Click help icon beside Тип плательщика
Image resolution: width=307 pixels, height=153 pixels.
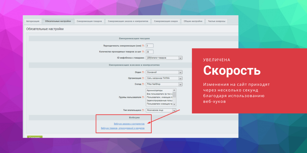[x=143, y=110]
